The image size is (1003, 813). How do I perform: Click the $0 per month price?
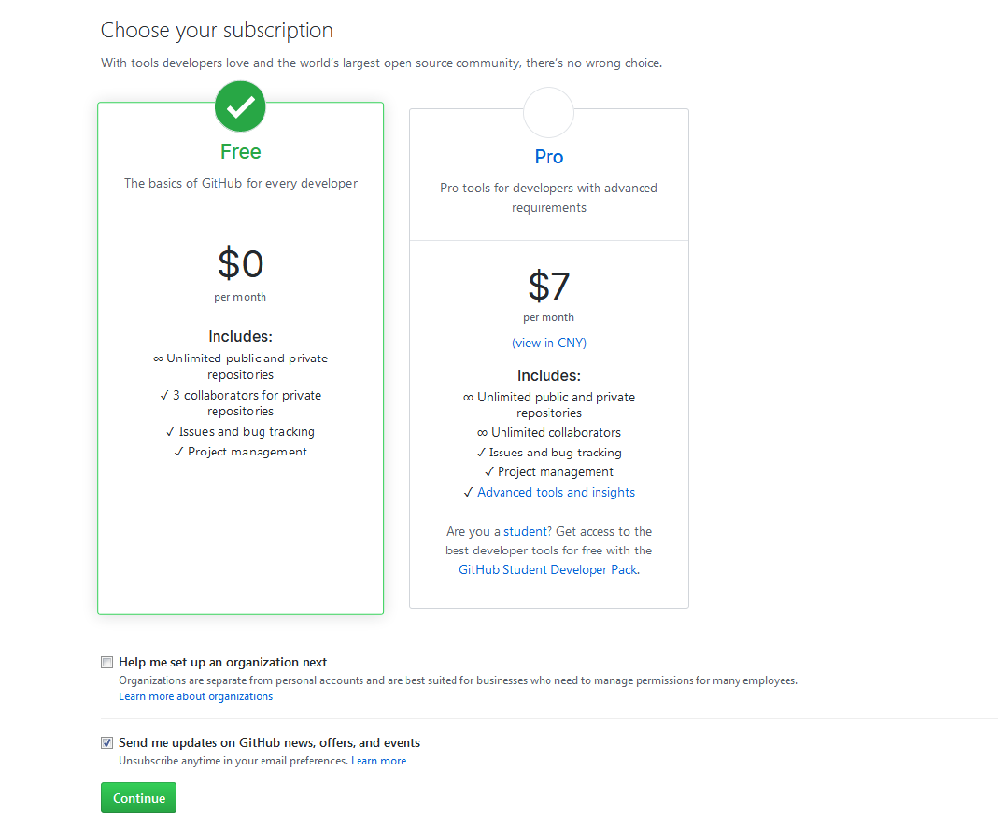pos(241,273)
